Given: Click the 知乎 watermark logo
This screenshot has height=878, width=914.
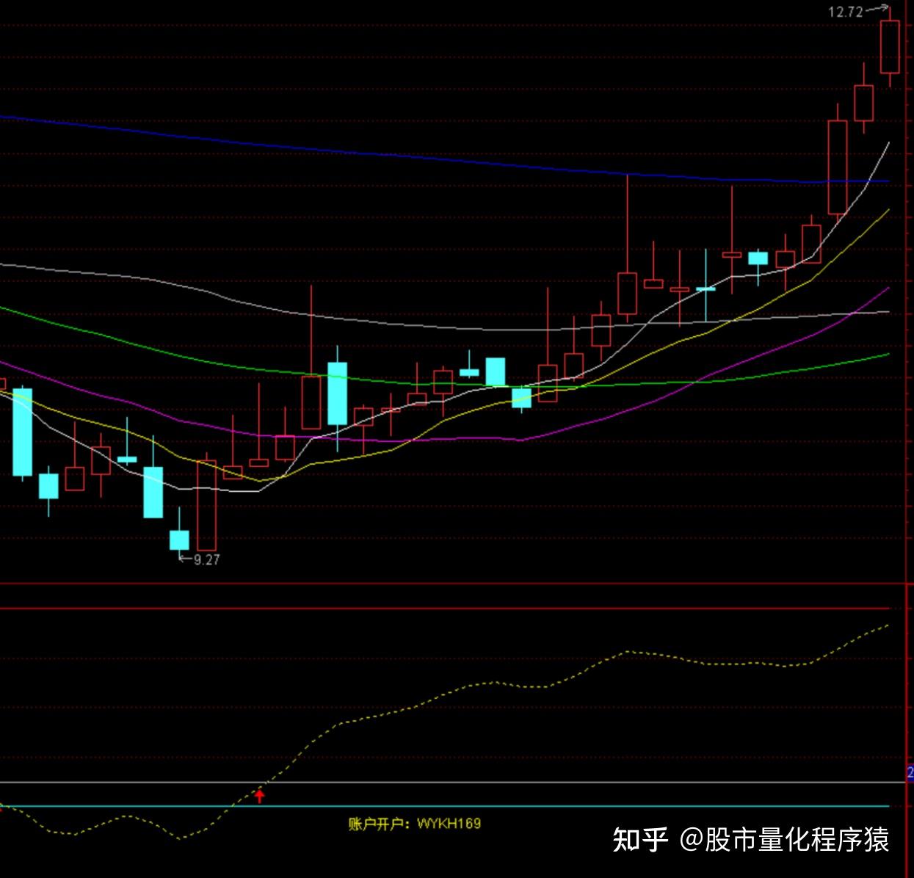Looking at the screenshot, I should pos(640,839).
